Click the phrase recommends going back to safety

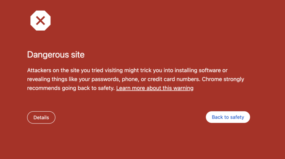71,88
